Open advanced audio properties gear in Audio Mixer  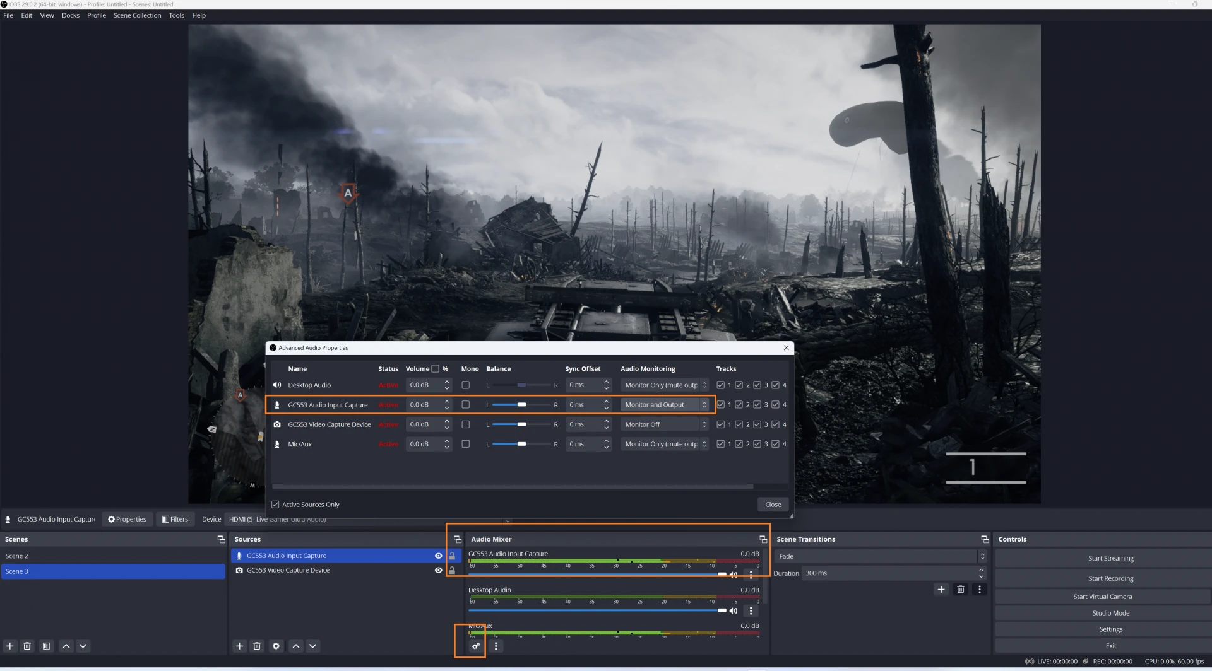476,646
